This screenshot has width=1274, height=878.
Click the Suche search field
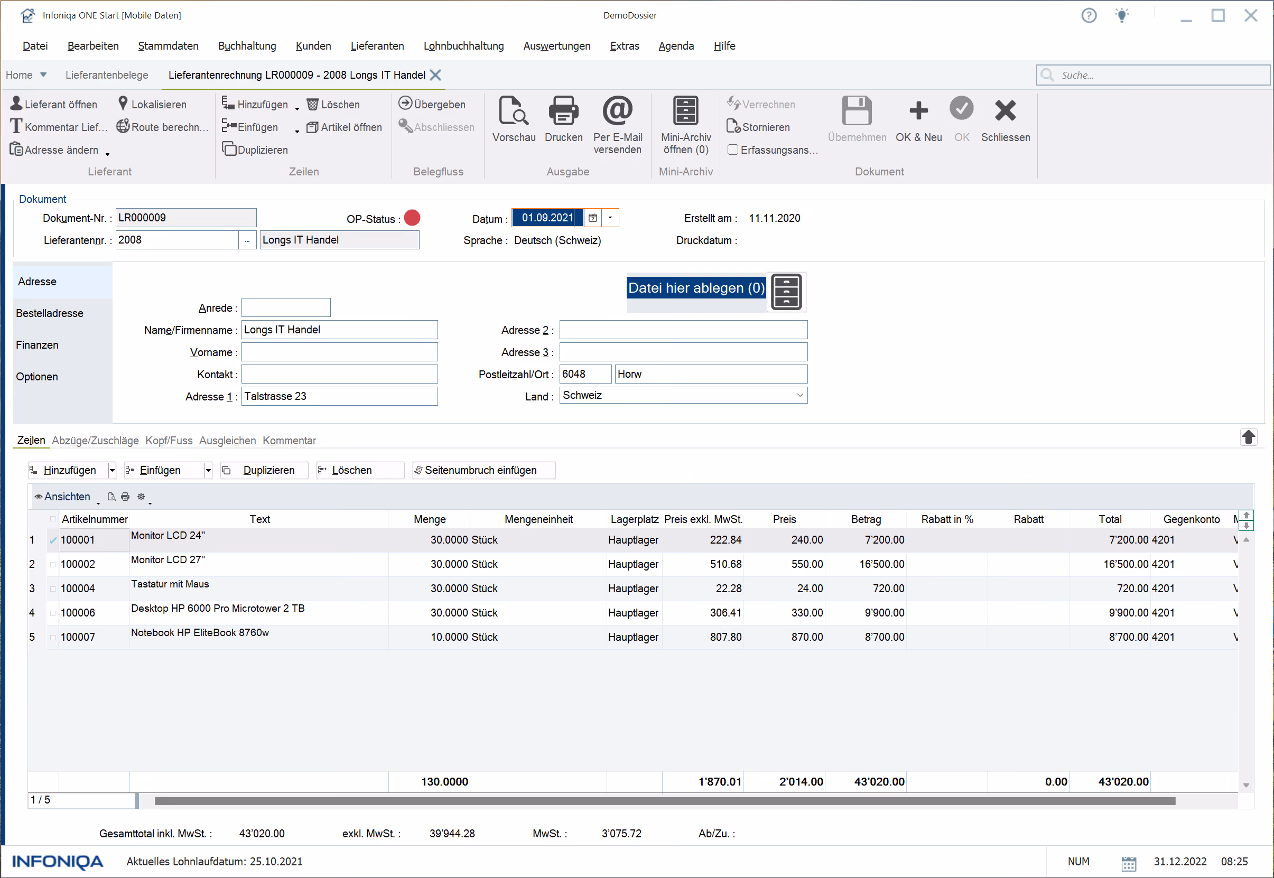[x=1154, y=75]
